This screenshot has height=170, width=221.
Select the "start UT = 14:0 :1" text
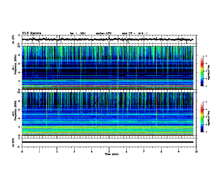135,33
